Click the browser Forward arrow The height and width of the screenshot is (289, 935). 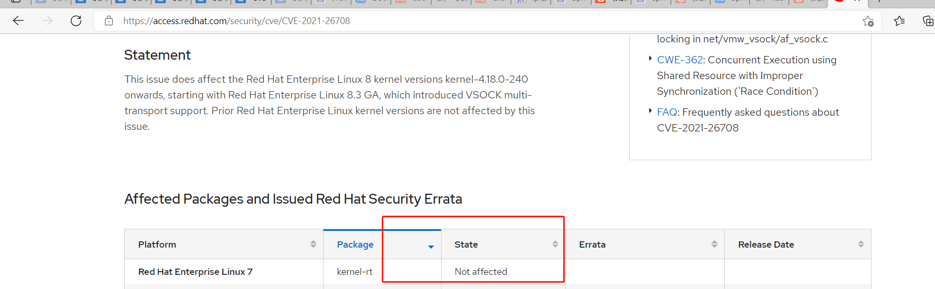click(x=47, y=21)
